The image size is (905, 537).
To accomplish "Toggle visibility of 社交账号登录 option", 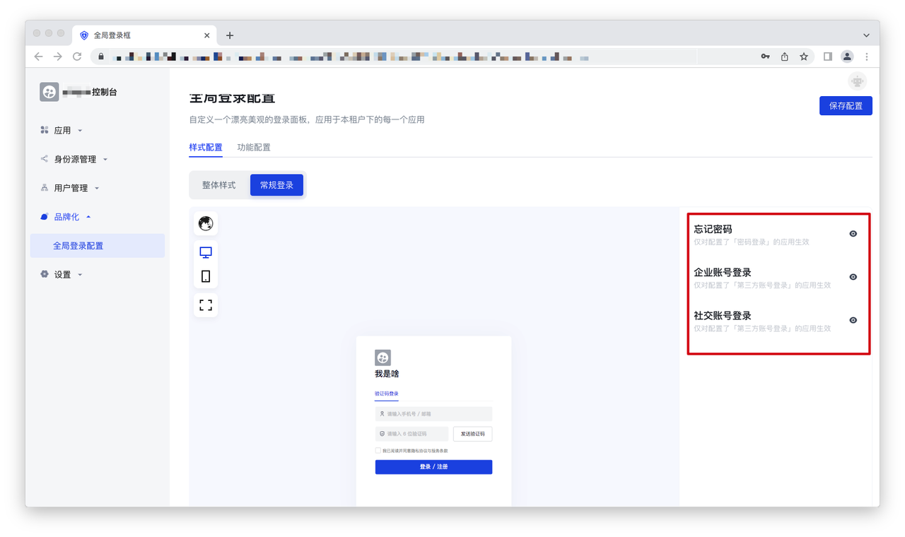I will 853,320.
